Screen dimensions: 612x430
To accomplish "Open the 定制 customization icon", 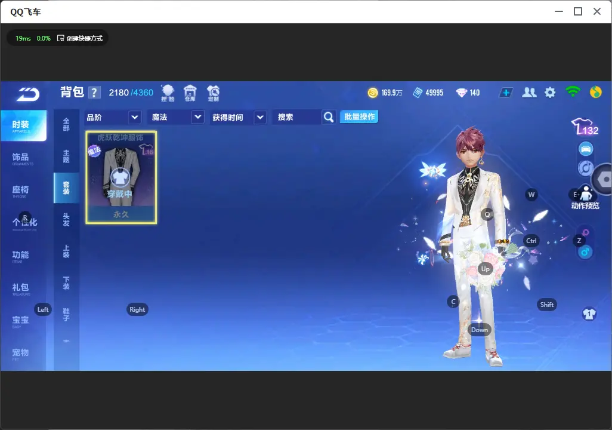I will tap(213, 93).
